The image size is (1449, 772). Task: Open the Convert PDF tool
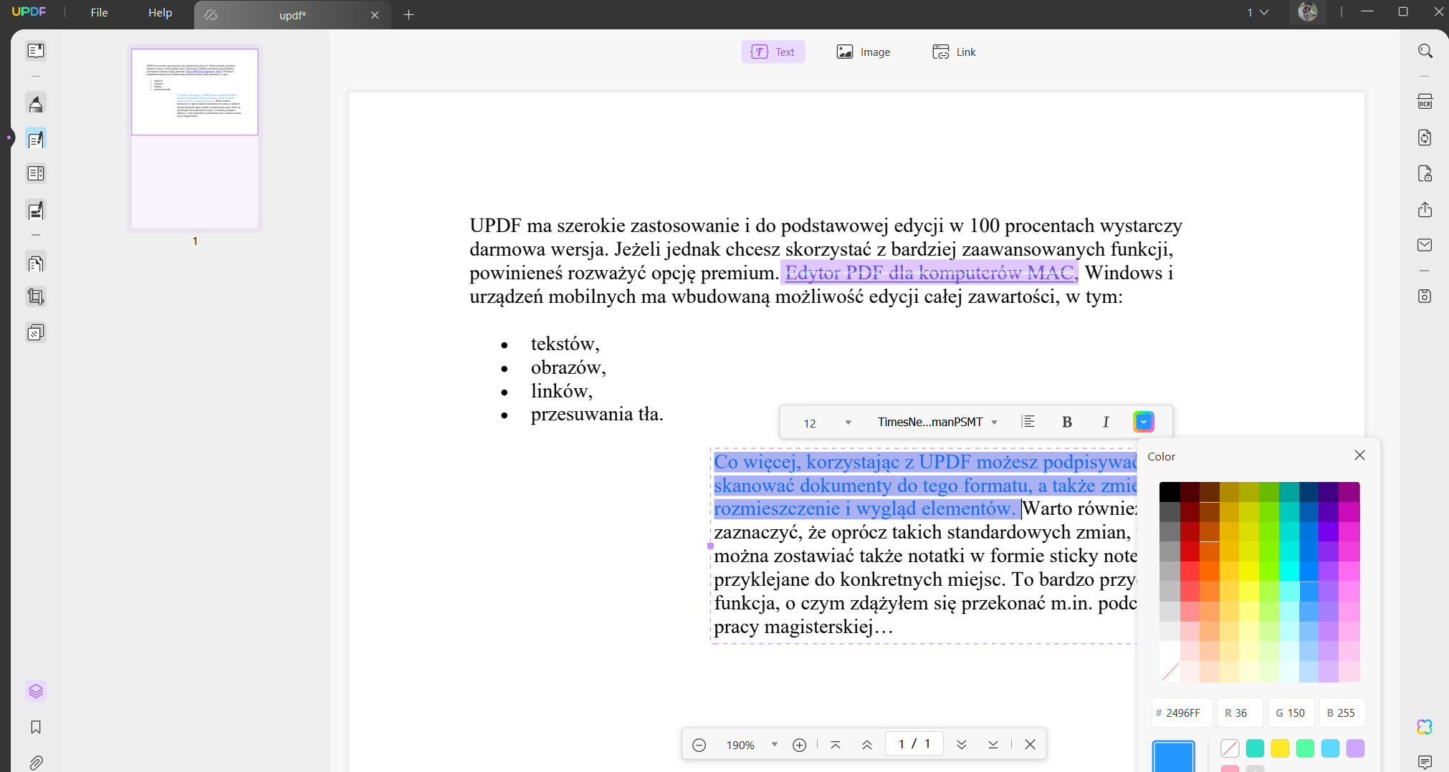point(1425,137)
